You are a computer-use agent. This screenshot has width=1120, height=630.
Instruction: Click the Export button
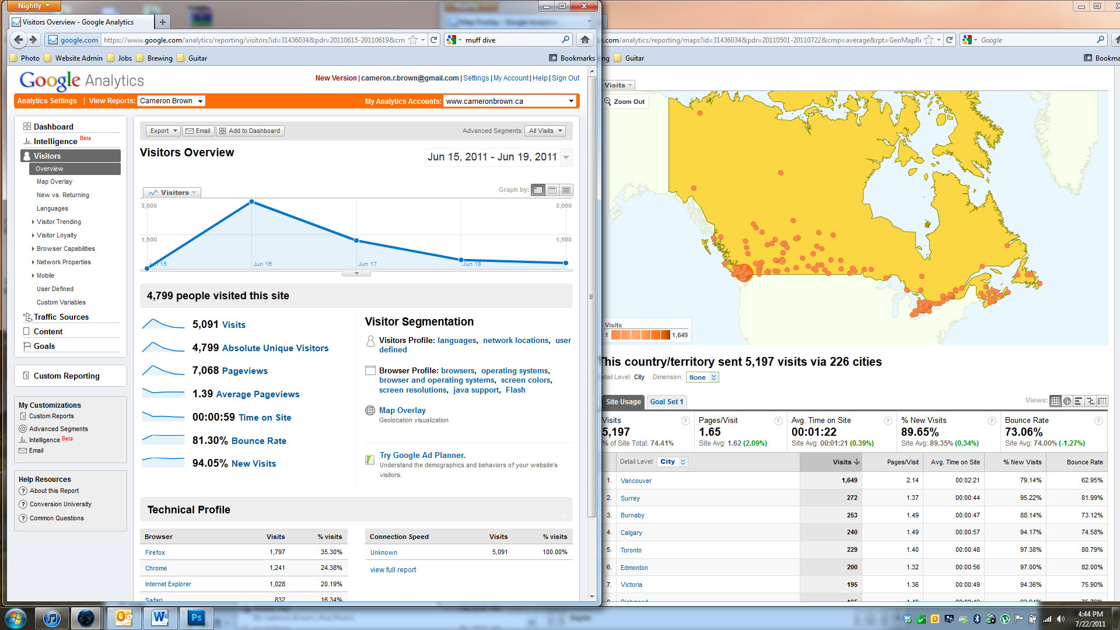pyautogui.click(x=163, y=131)
